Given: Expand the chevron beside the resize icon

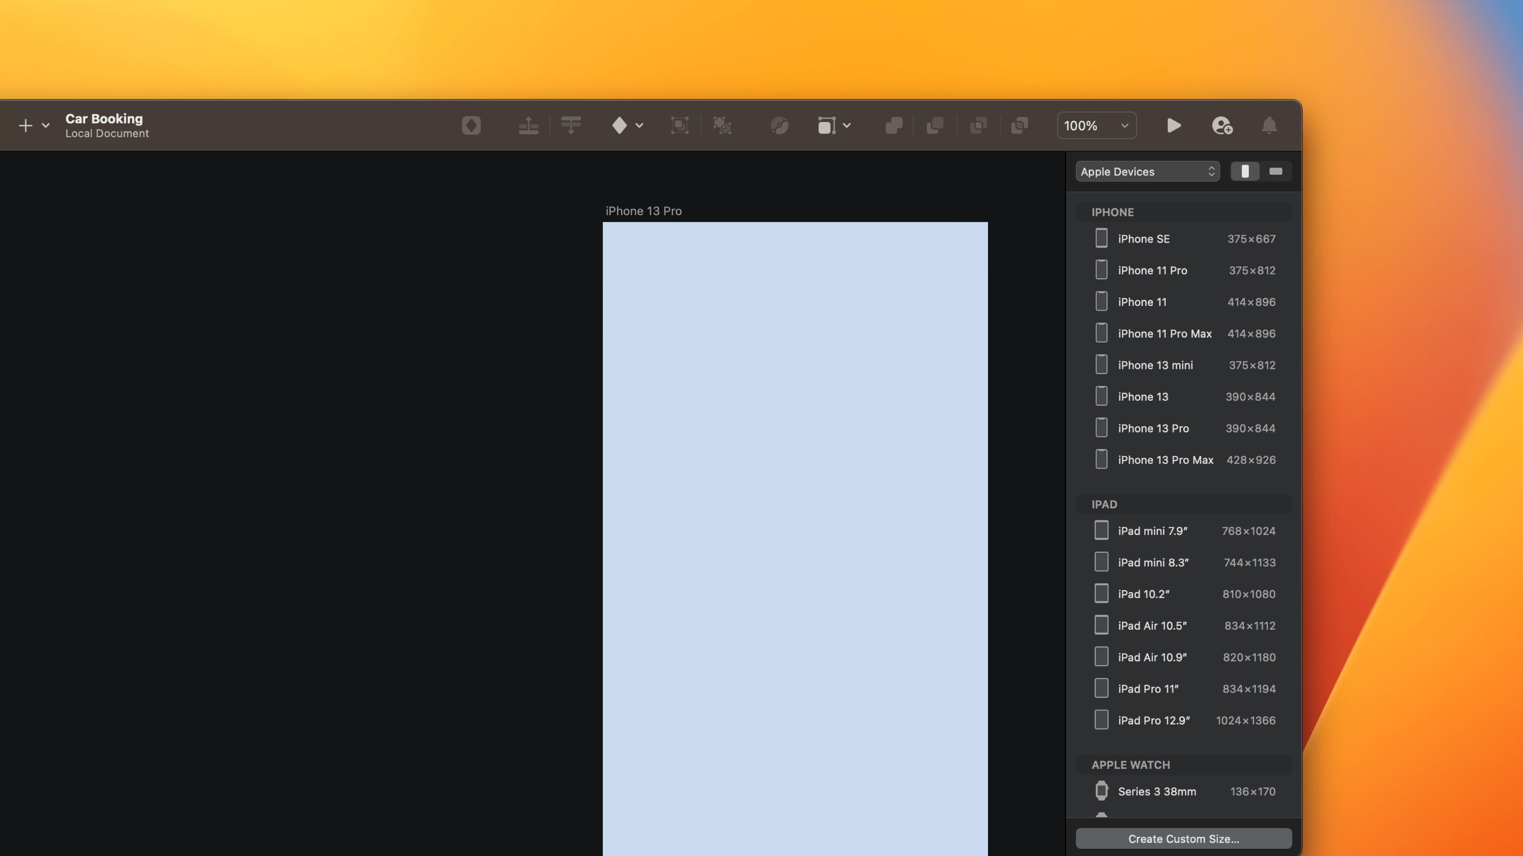Looking at the screenshot, I should [847, 125].
